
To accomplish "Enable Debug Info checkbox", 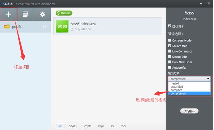I will 170,56.
